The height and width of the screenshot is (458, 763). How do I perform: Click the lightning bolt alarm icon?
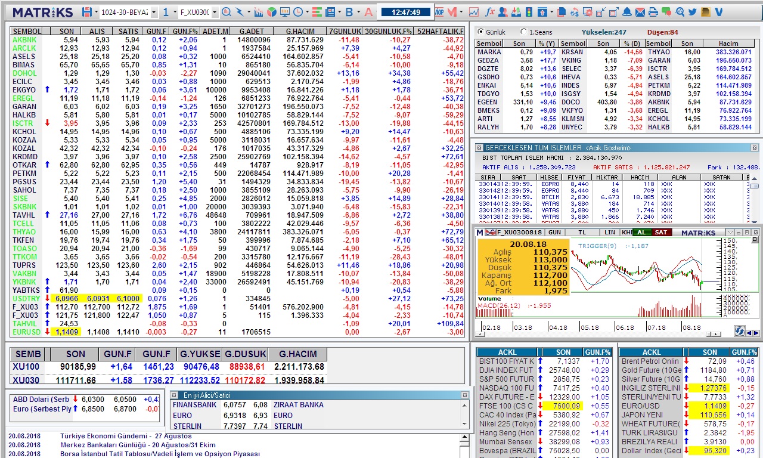click(x=240, y=12)
